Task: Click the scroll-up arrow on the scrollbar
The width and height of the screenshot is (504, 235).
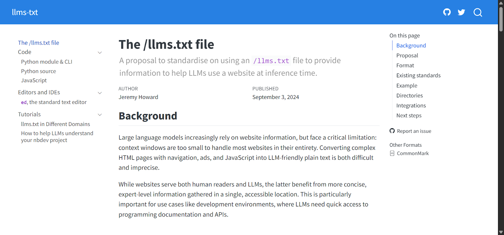Action: pos(501,3)
